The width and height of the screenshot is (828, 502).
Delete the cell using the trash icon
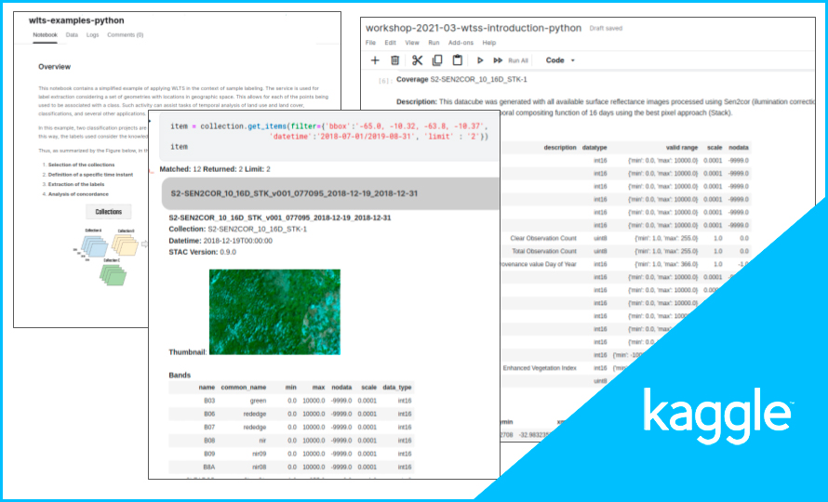395,60
